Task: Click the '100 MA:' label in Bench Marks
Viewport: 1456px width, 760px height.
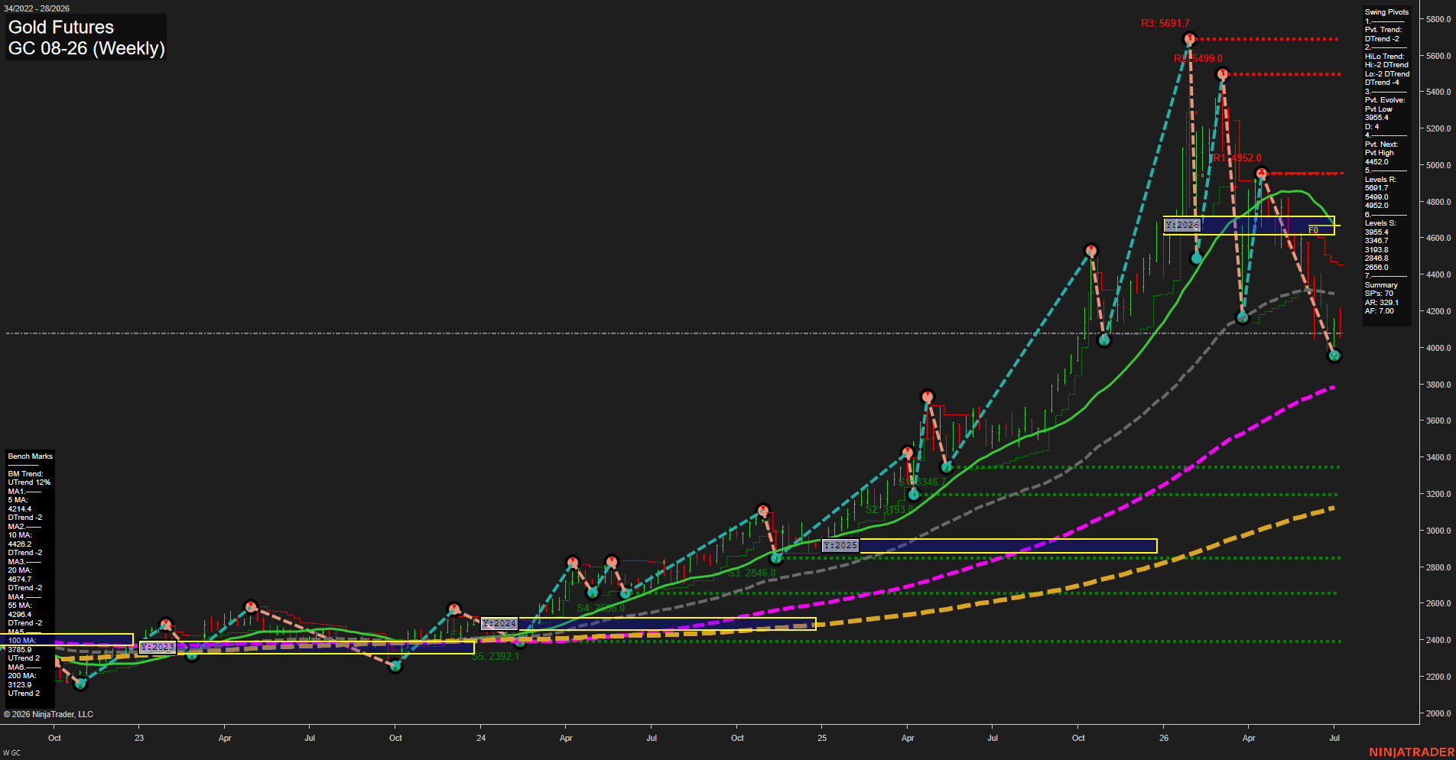Action: pos(21,641)
